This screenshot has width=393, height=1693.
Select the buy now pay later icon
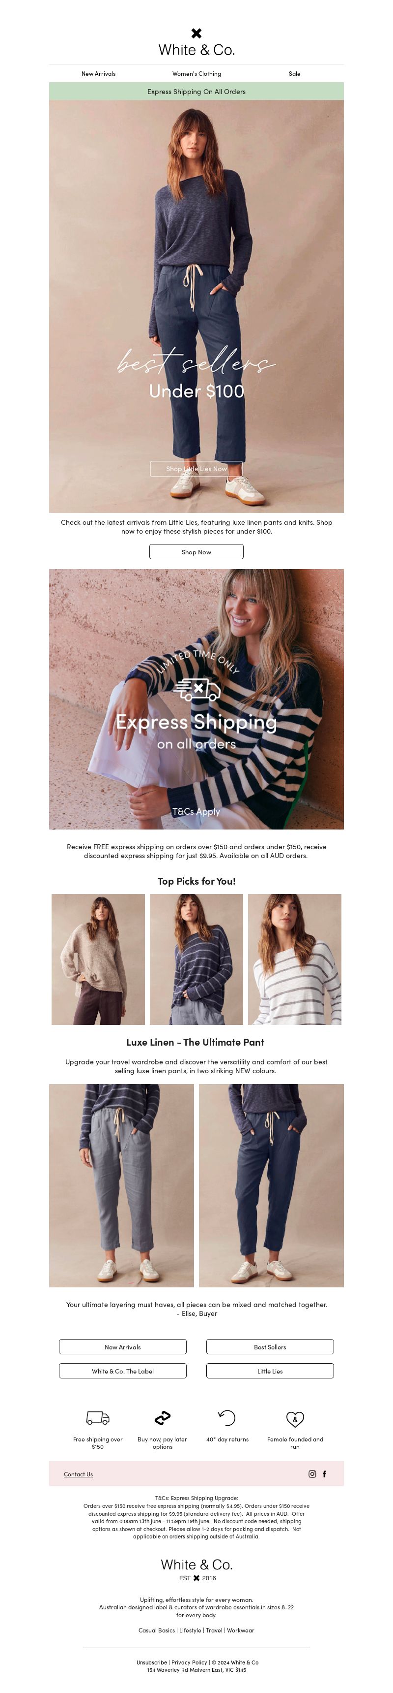coord(162,1418)
